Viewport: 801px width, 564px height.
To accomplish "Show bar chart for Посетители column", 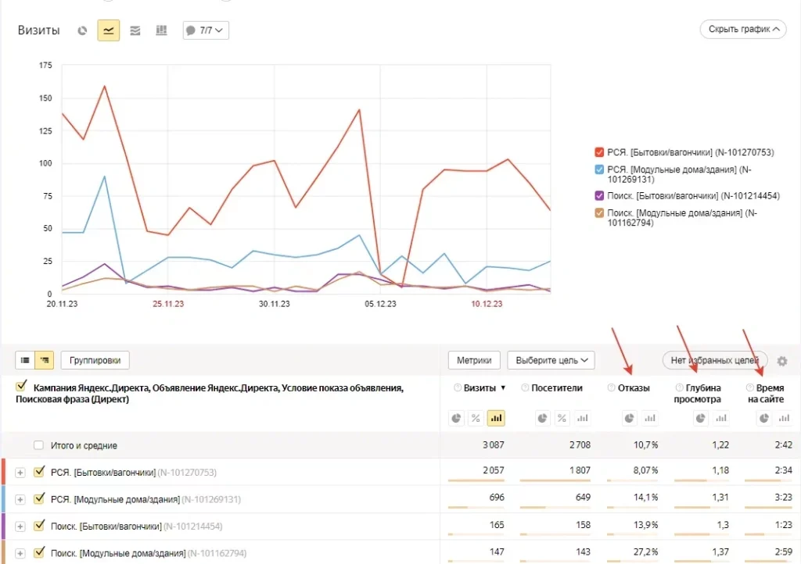I will (581, 419).
